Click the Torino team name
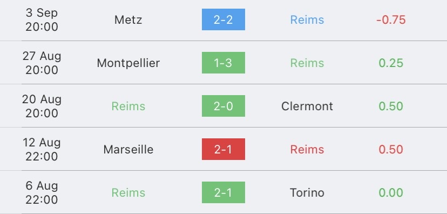 (x=307, y=192)
